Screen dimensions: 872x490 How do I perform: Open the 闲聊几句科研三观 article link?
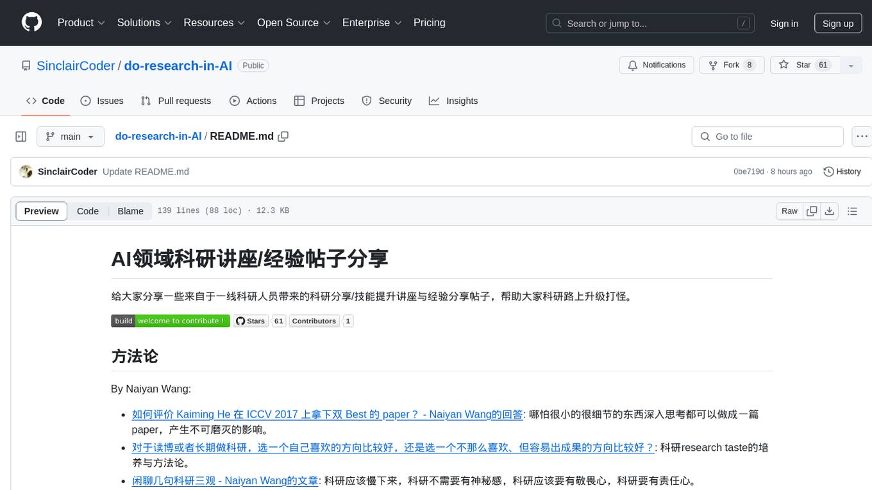225,480
